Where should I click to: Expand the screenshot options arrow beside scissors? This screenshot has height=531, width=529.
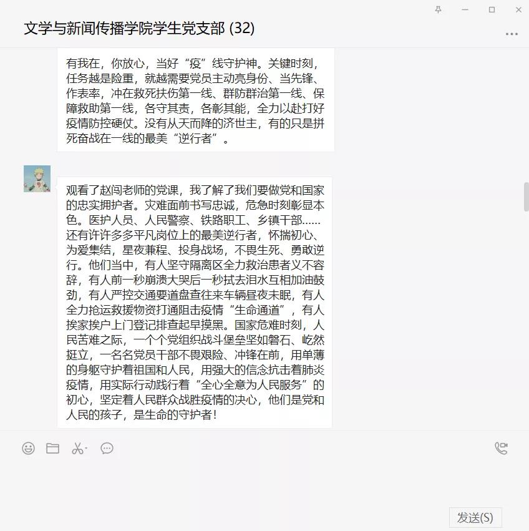tap(86, 449)
